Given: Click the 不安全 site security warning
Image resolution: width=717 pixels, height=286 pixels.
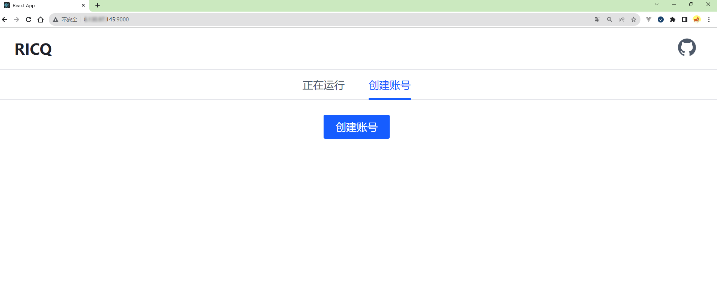Looking at the screenshot, I should [x=65, y=19].
